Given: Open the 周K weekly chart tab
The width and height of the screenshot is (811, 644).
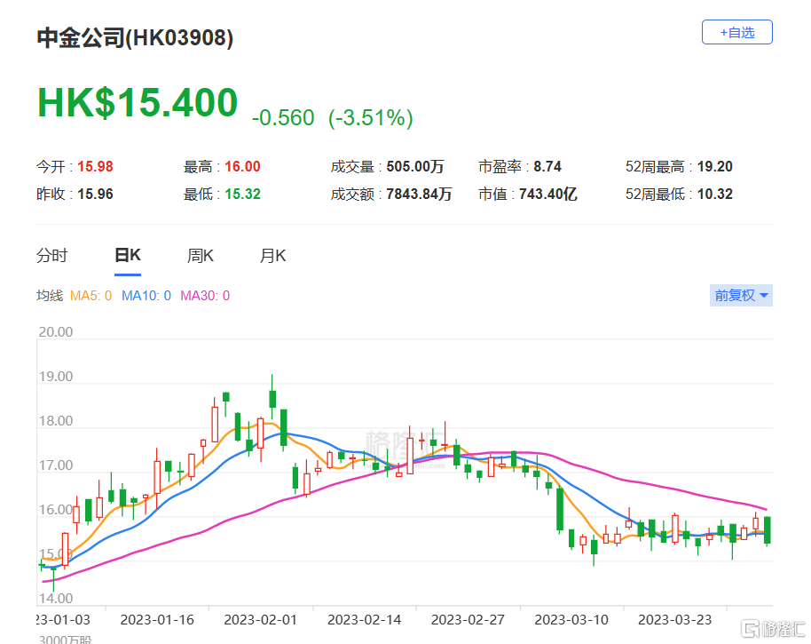Looking at the screenshot, I should [x=201, y=256].
